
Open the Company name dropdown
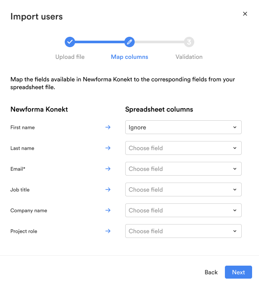tap(183, 210)
